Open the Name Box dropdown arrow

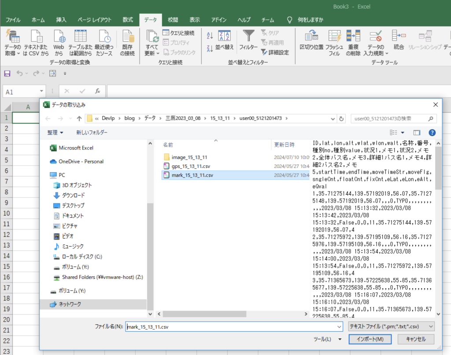[41, 91]
